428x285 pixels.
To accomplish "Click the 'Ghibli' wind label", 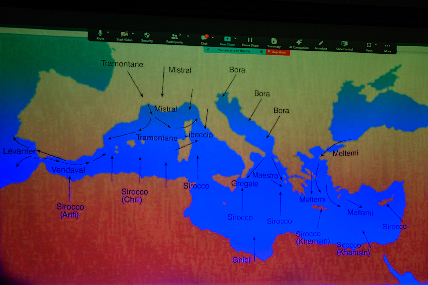I will click(x=242, y=260).
